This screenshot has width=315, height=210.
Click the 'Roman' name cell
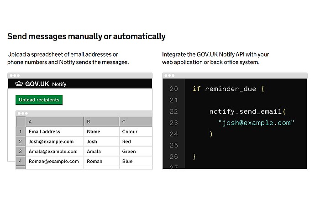point(101,161)
